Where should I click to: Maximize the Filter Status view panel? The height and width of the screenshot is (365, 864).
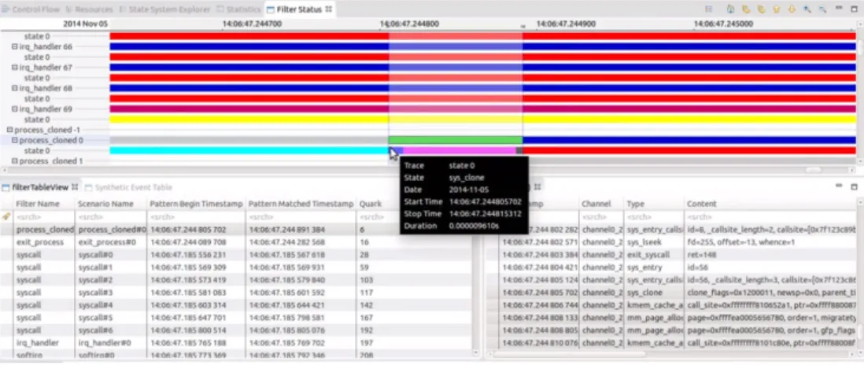[x=855, y=9]
